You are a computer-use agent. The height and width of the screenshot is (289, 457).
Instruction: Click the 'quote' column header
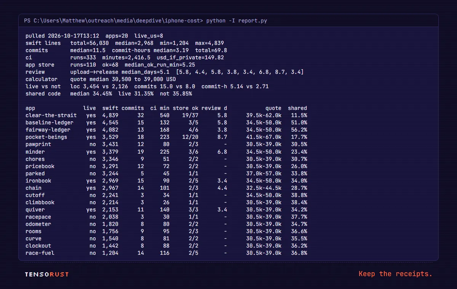coord(273,108)
